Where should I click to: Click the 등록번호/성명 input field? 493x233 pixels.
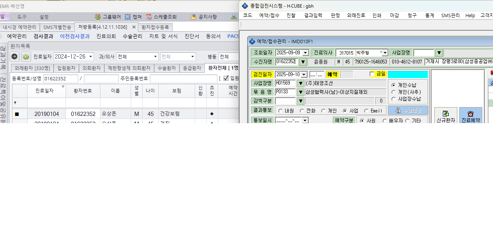(61, 79)
